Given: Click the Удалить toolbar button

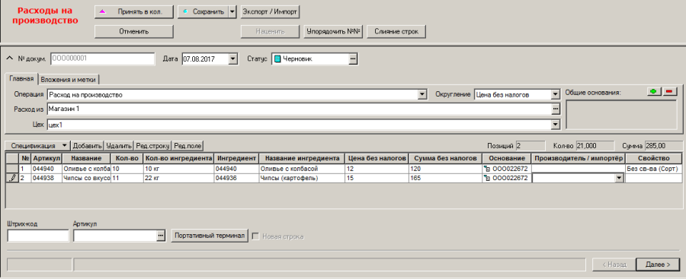Looking at the screenshot, I should [x=119, y=145].
